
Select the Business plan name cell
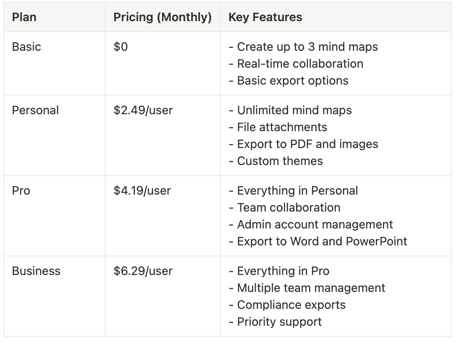coord(55,296)
